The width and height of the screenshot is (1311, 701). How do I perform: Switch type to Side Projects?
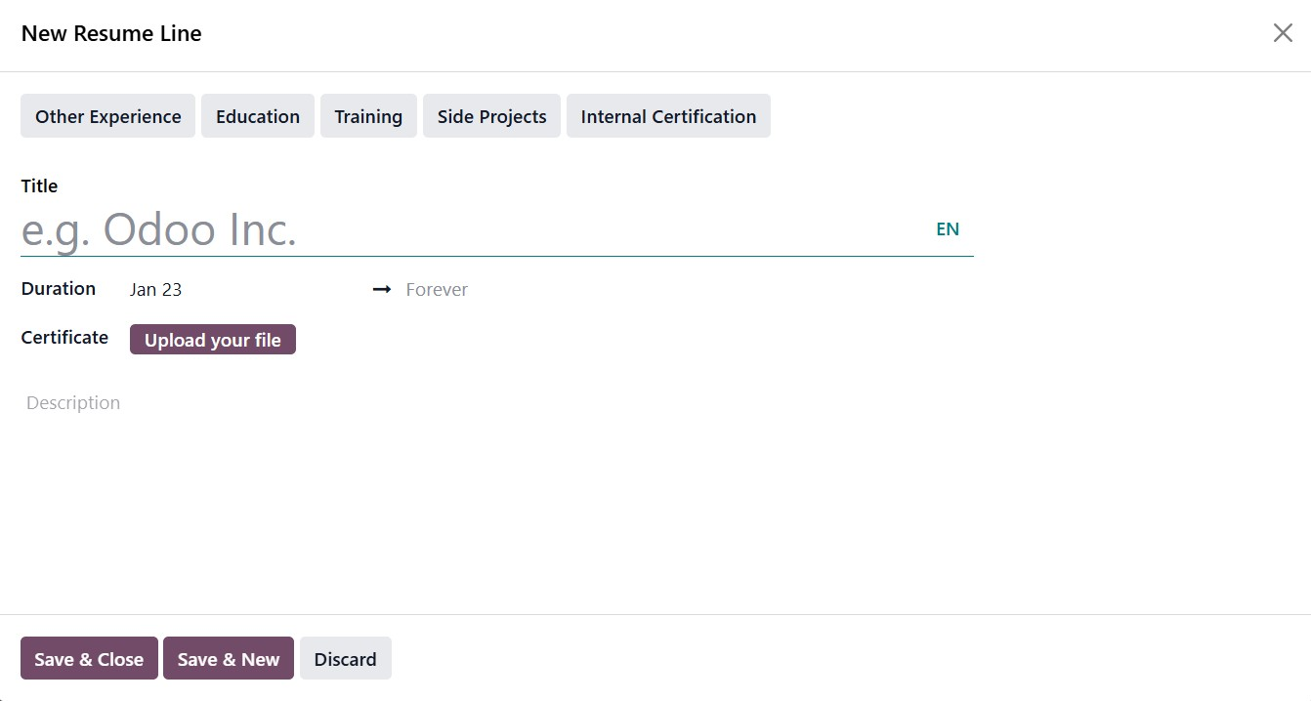tap(491, 116)
